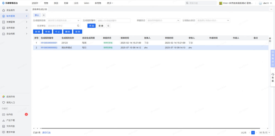Open 应用市场 colorful pinwheel icon

[3, 97]
